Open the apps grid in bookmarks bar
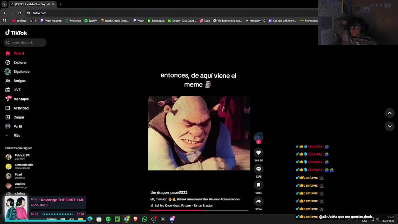 point(4,21)
